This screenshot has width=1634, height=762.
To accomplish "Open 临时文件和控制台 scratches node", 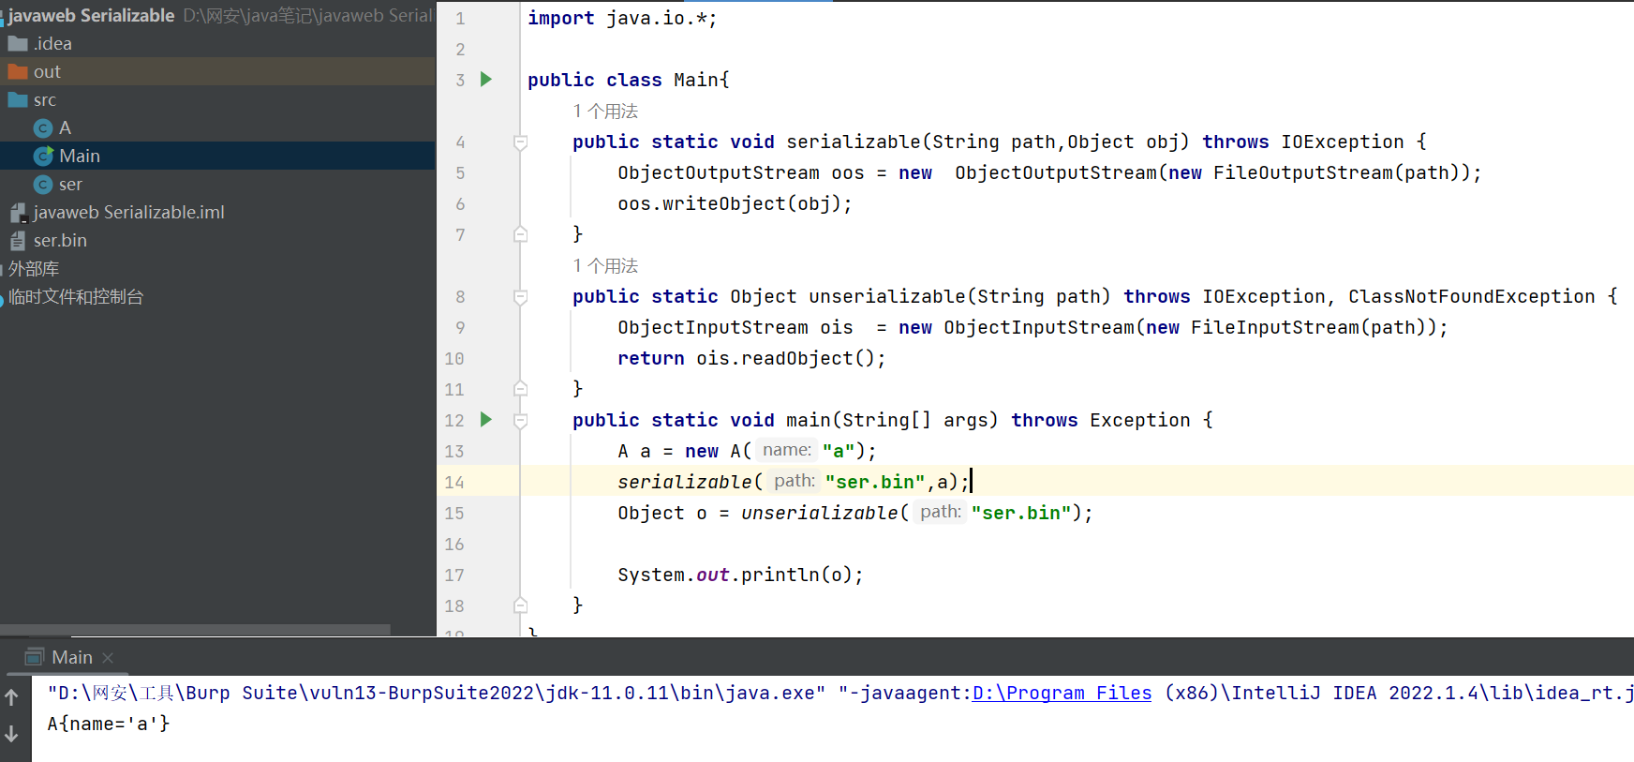I will coord(76,297).
